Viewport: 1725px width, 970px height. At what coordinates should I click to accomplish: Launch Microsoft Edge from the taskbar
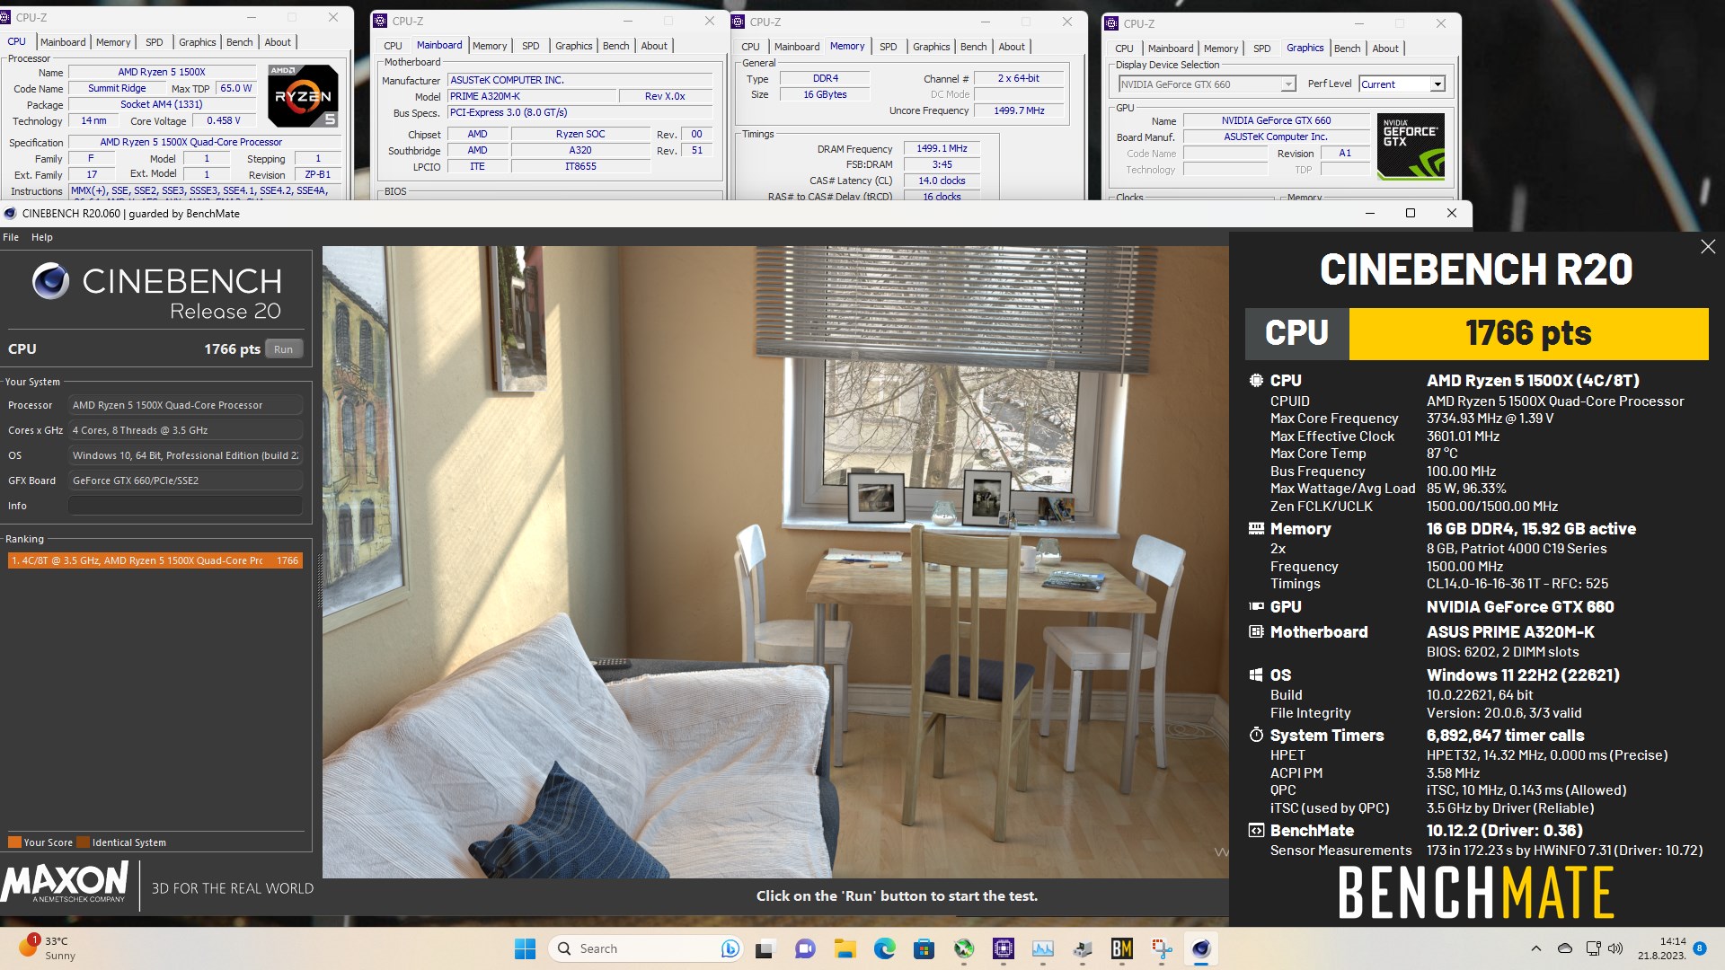[x=885, y=948]
